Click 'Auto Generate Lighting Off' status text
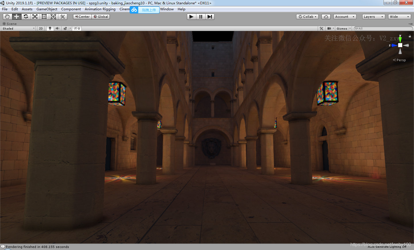 (x=387, y=247)
